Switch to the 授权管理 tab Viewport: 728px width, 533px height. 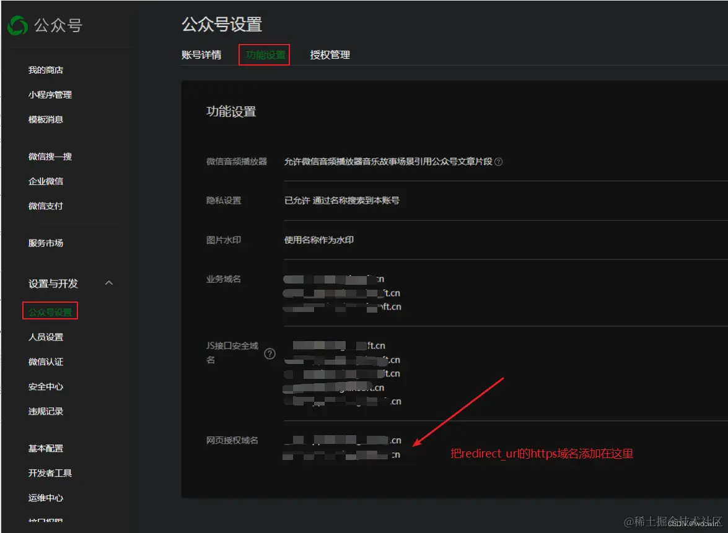tap(330, 54)
